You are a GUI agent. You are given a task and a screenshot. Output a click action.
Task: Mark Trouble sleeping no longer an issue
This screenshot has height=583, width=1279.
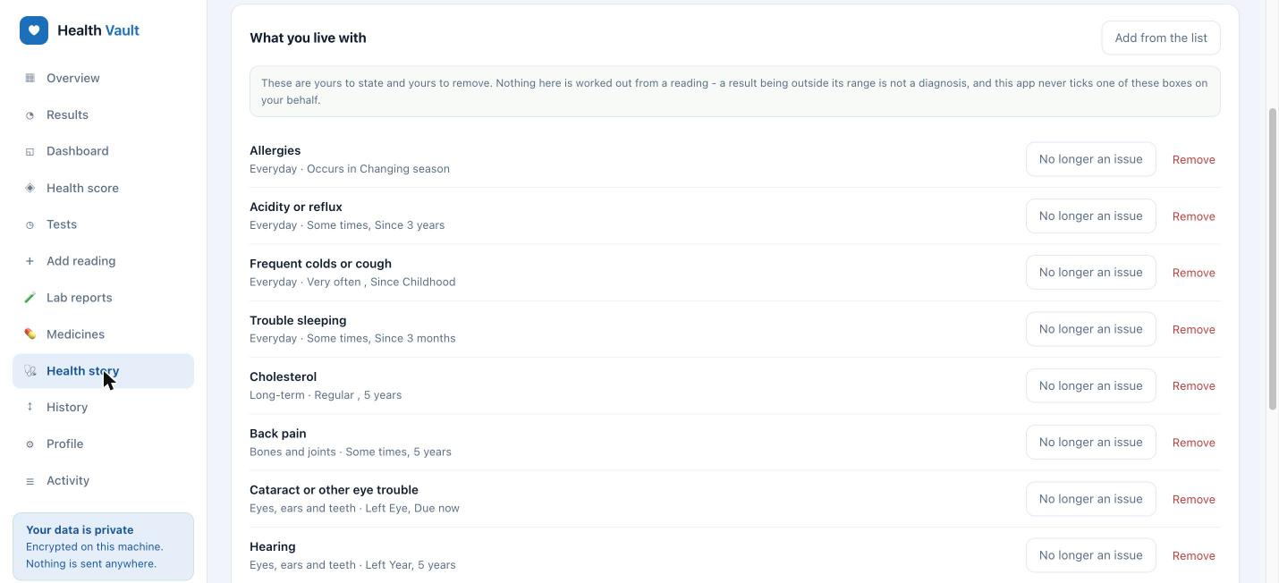pos(1090,329)
